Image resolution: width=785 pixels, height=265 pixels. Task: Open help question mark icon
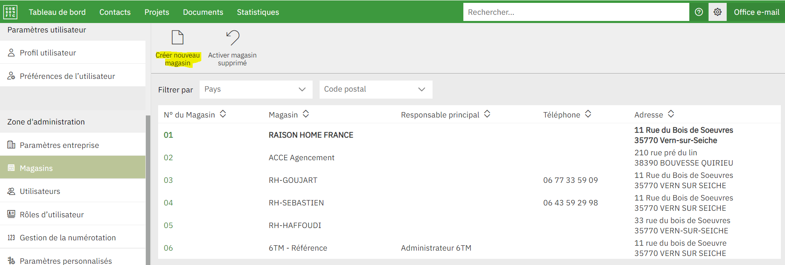pyautogui.click(x=699, y=12)
